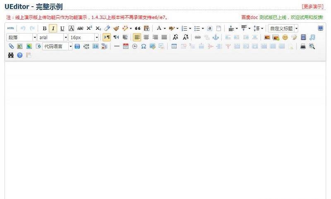Open the font color picker arrow
The height and width of the screenshot is (199, 331).
165,29
